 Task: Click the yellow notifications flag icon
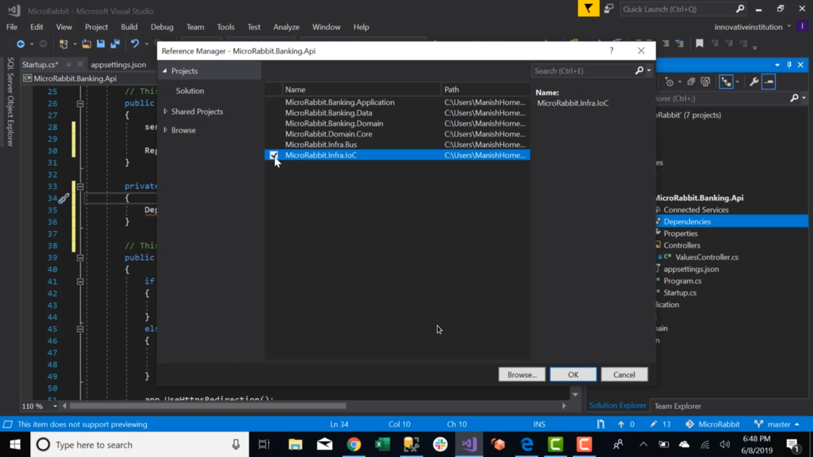(588, 9)
